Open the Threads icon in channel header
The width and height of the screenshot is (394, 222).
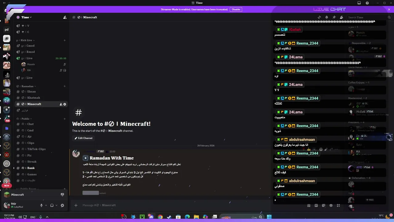(x=319, y=17)
